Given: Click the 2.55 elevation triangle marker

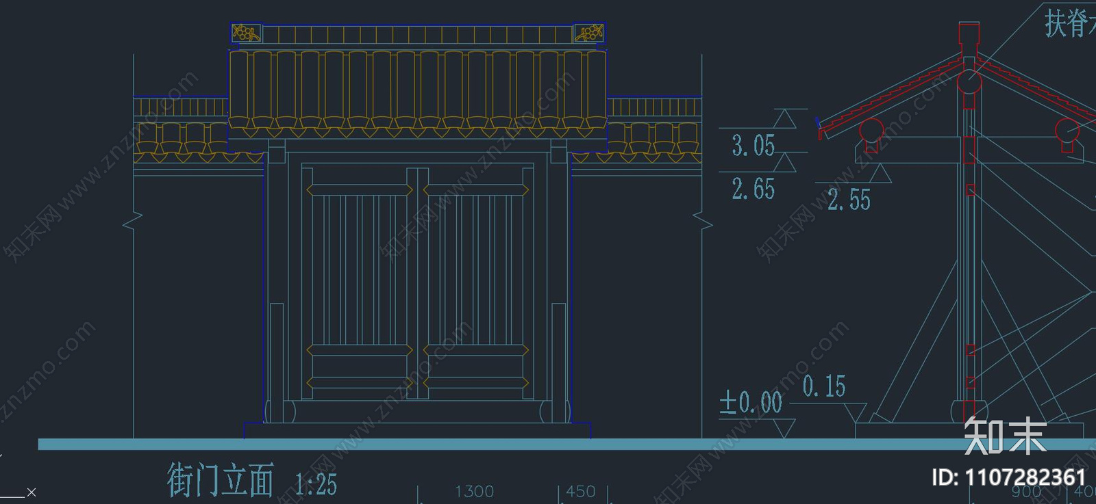Looking at the screenshot, I should pyautogui.click(x=880, y=174).
